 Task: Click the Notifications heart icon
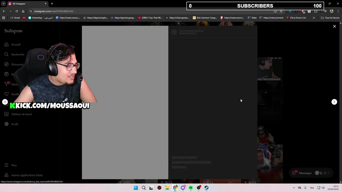[x=6, y=94]
